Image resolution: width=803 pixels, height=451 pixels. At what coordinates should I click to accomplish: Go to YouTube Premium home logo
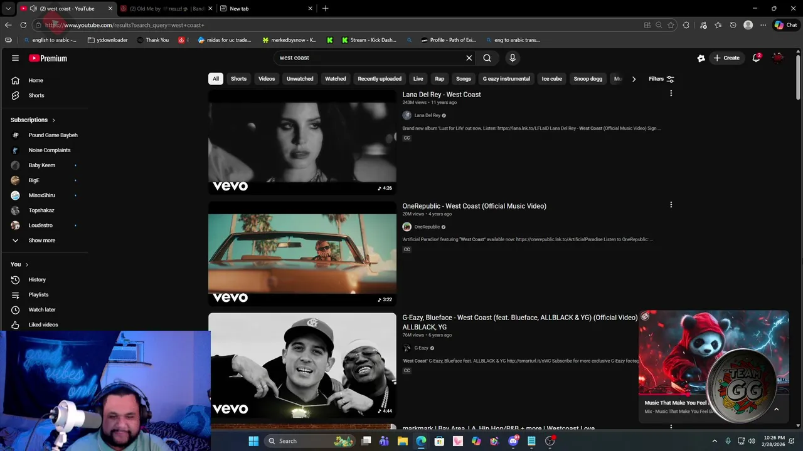tap(48, 58)
